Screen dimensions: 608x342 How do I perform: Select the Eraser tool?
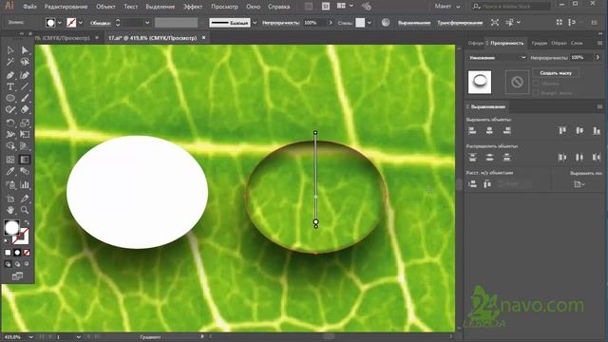point(25,110)
